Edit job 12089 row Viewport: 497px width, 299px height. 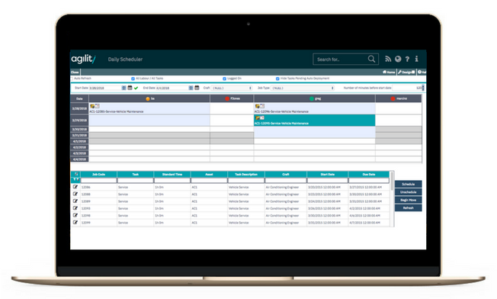75,201
